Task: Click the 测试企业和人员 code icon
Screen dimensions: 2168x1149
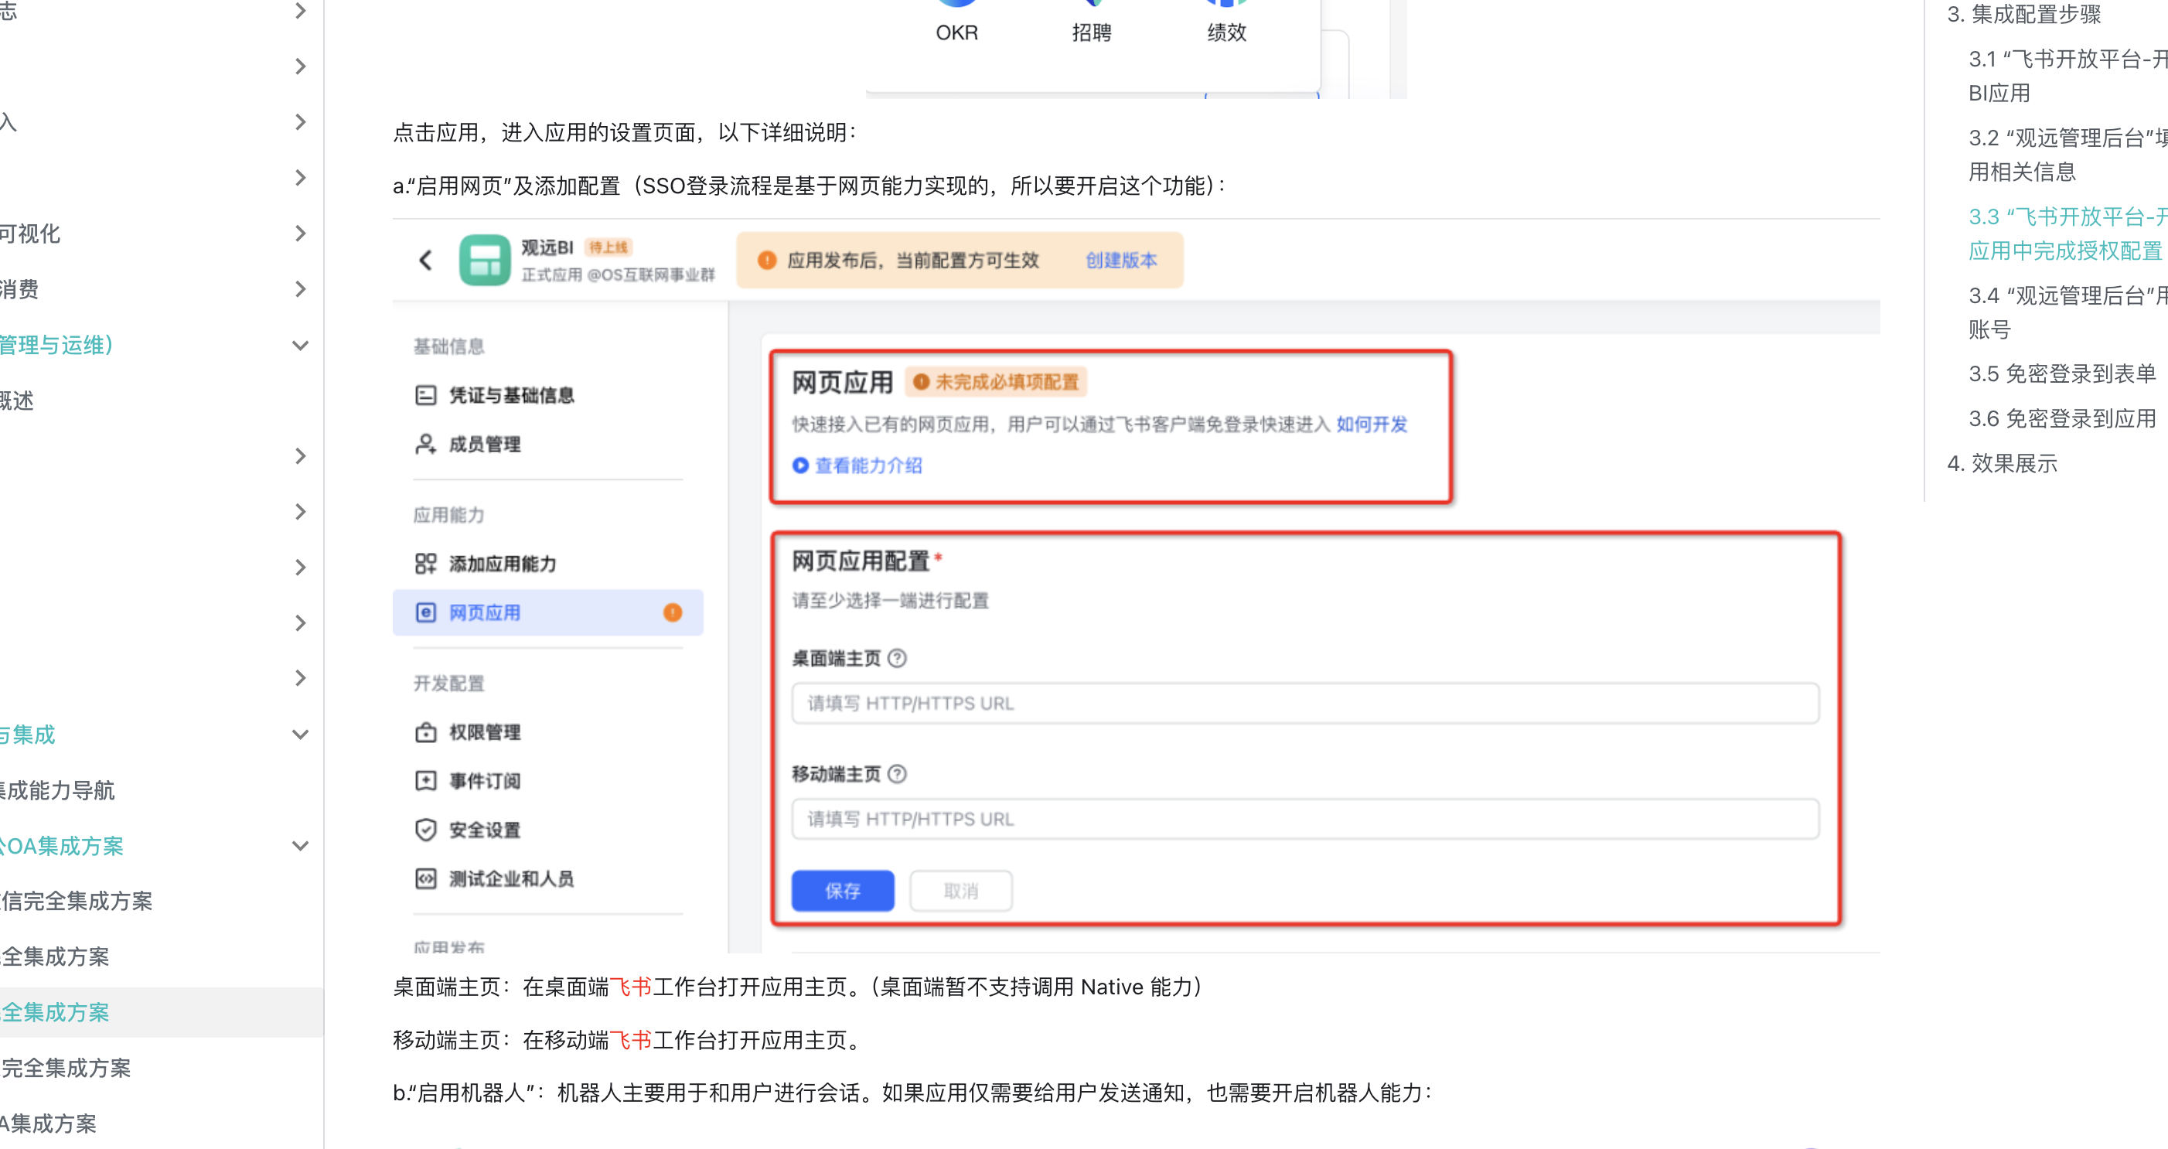Action: 426,878
